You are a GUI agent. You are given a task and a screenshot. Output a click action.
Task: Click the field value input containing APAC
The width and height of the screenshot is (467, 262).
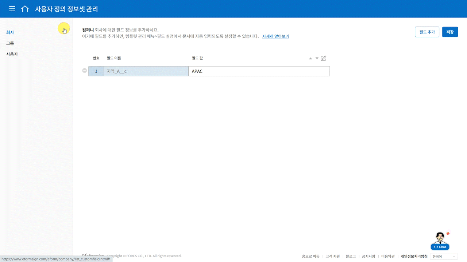(259, 71)
